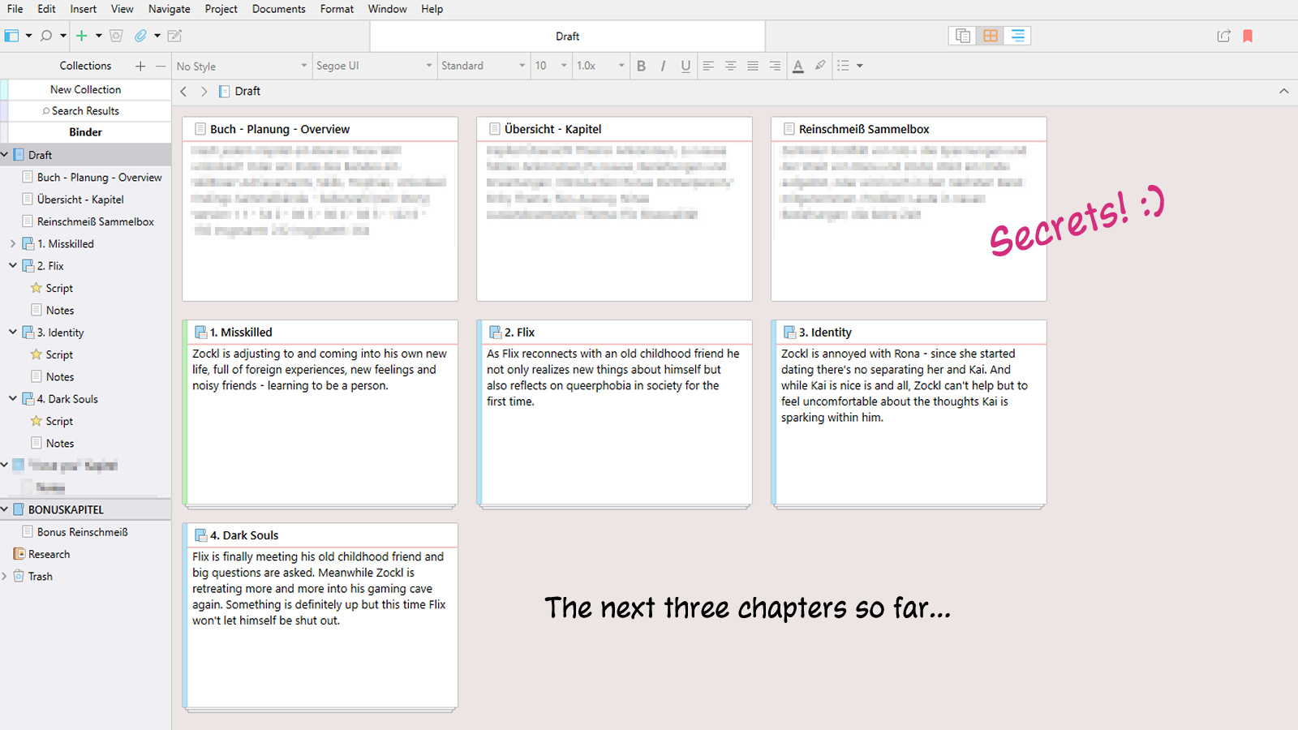Navigate back in editor history
The width and height of the screenshot is (1298, 730).
click(184, 92)
